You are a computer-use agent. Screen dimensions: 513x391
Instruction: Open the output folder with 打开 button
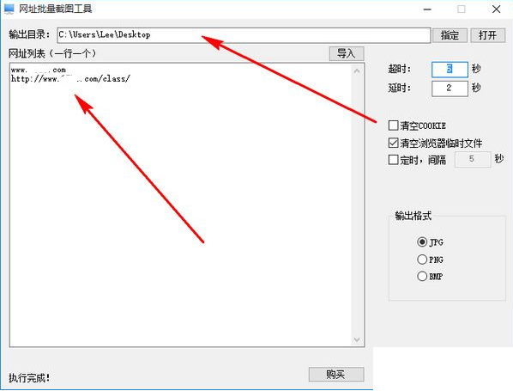[487, 35]
